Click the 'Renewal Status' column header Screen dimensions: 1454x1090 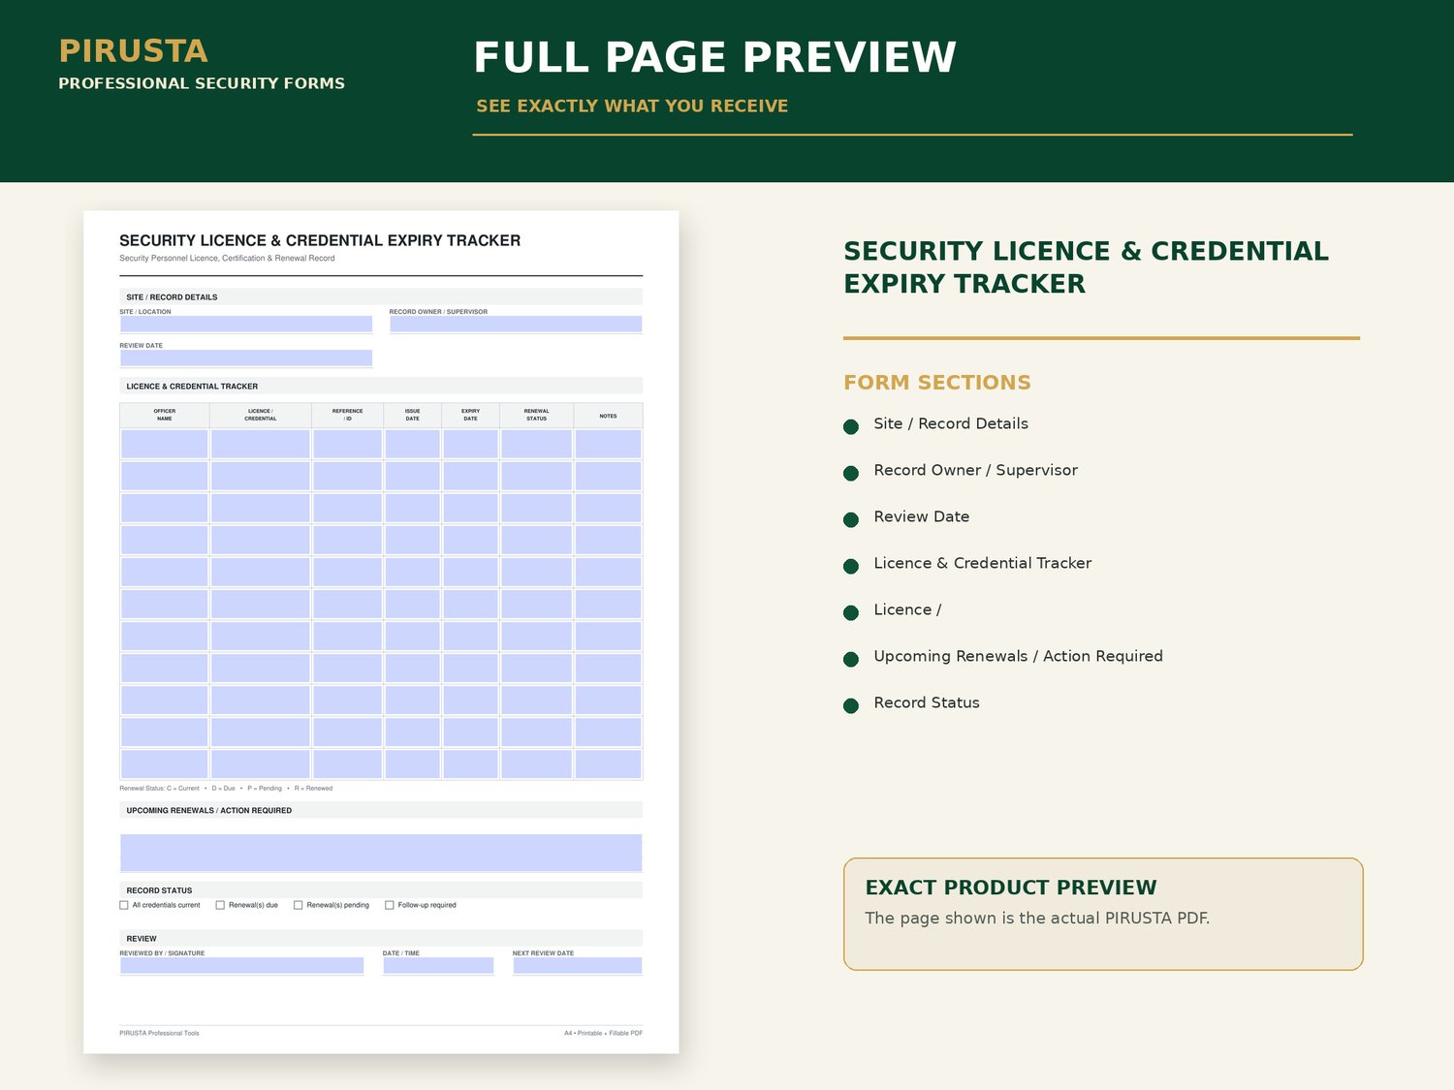click(536, 415)
